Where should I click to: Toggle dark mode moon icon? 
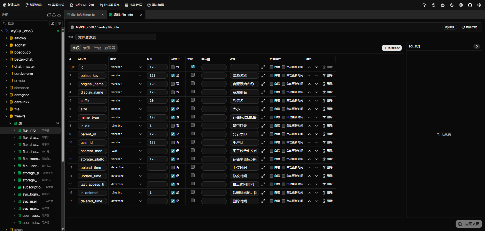(452, 5)
